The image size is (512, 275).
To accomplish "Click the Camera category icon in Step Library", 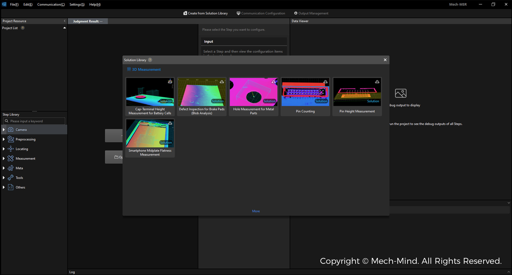I will click(11, 130).
